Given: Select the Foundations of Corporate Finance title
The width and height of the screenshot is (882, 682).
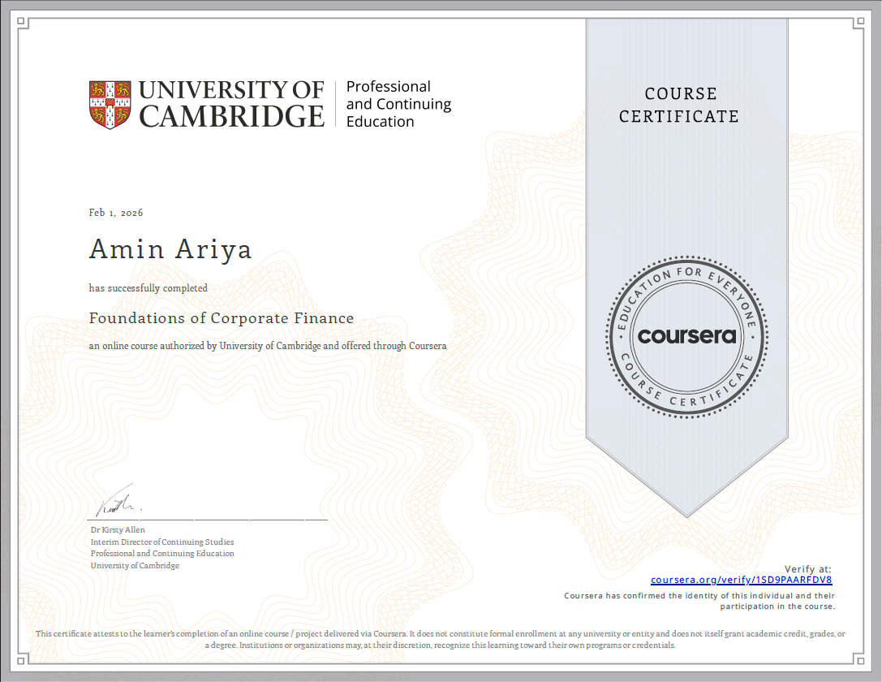Looking at the screenshot, I should [x=221, y=317].
